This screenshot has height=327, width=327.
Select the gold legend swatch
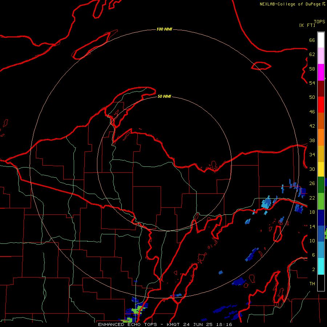pyautogui.click(x=321, y=154)
